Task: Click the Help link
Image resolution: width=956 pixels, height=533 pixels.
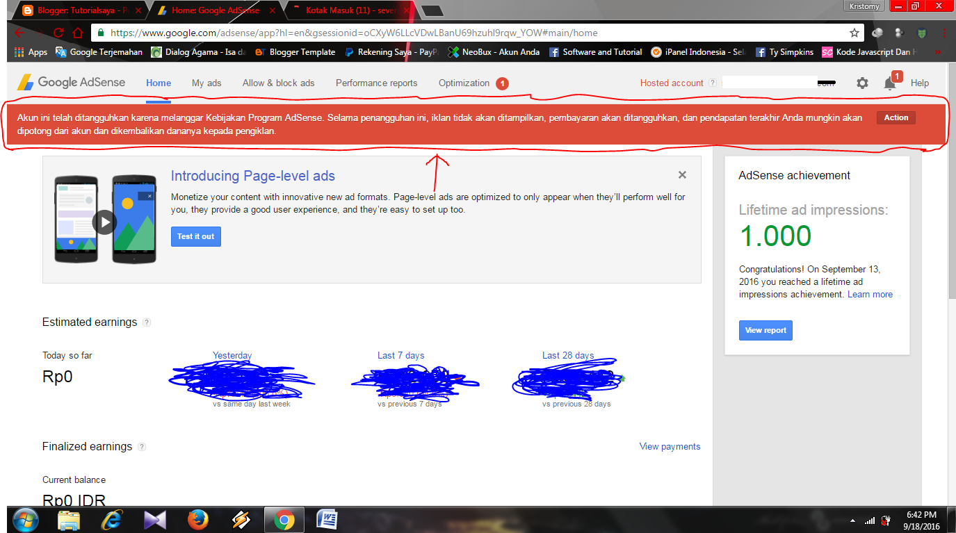Action: point(919,83)
